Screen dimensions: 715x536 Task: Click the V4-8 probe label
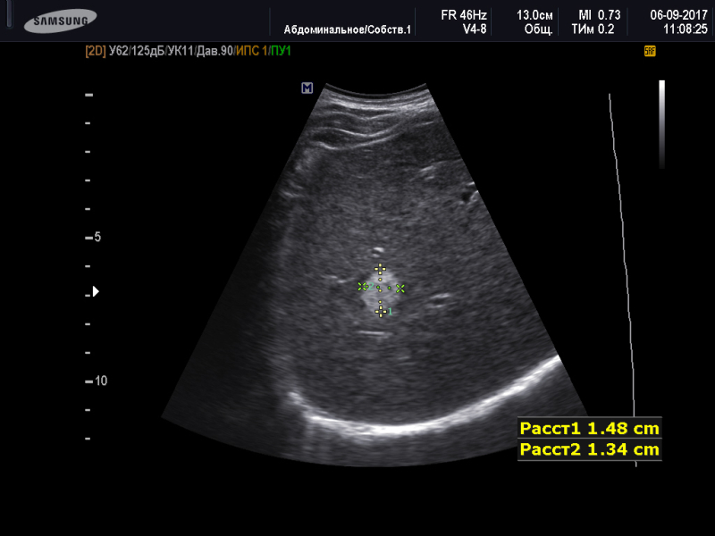[x=475, y=29]
